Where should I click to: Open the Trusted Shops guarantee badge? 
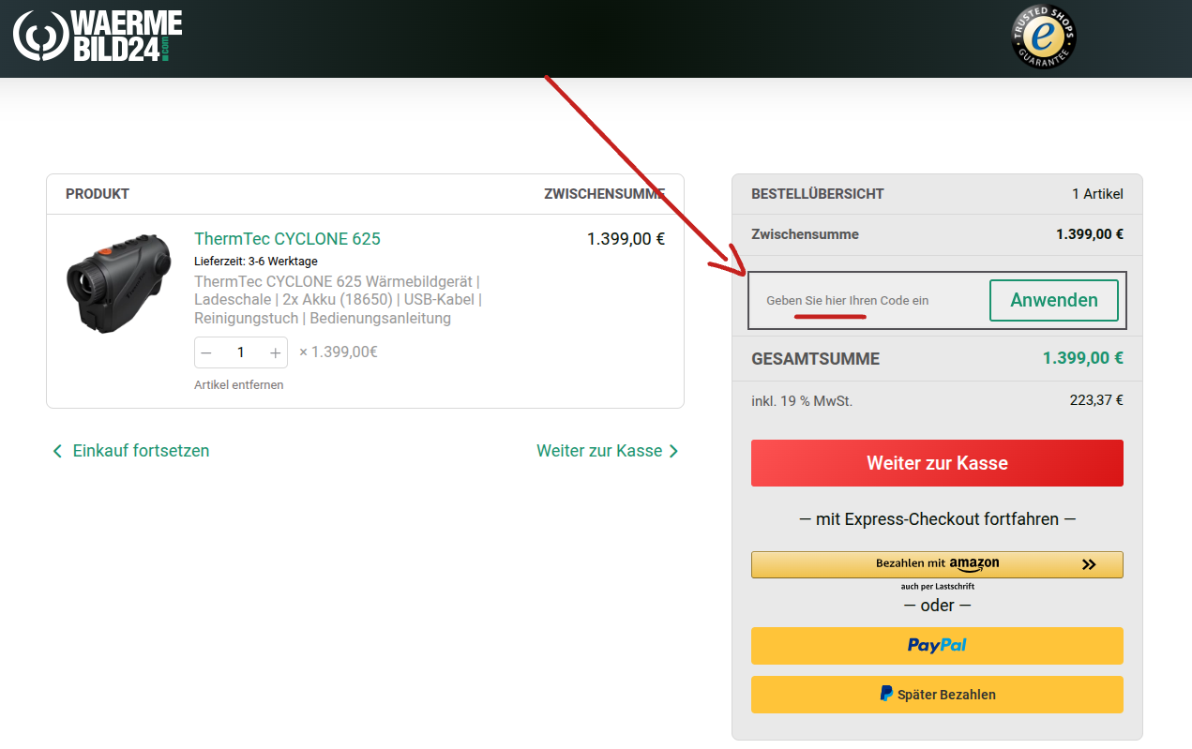(x=1043, y=37)
